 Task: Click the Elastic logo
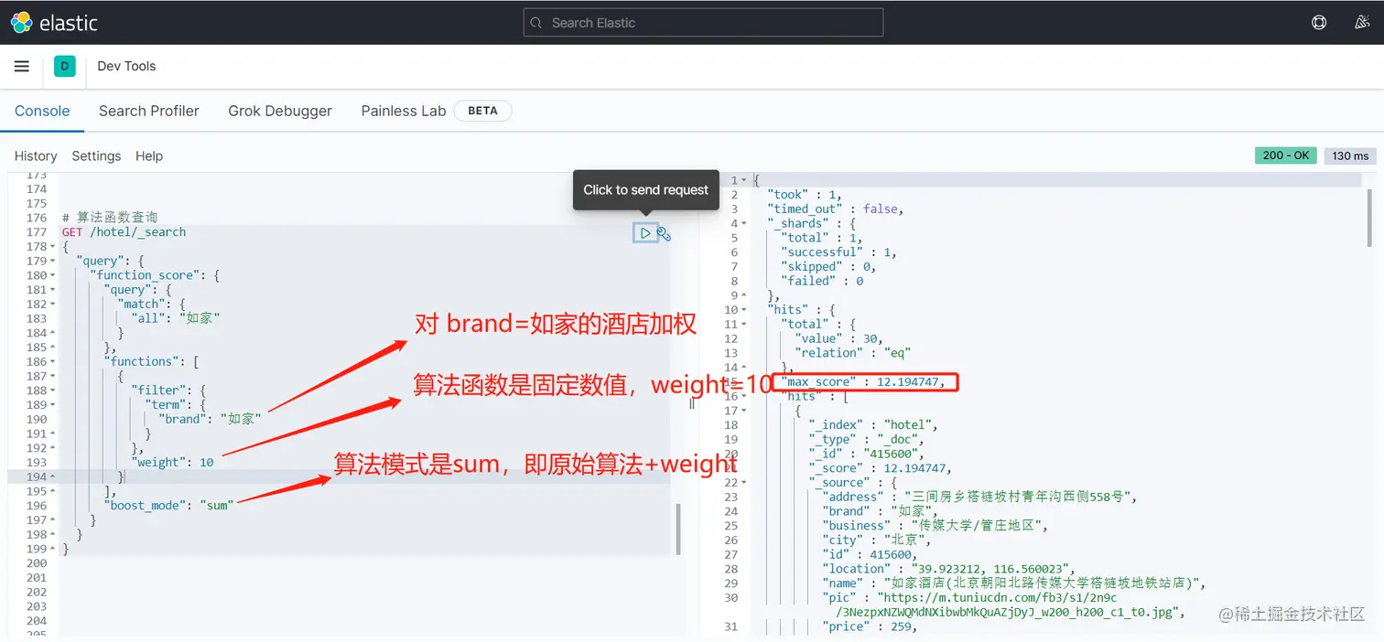(54, 23)
